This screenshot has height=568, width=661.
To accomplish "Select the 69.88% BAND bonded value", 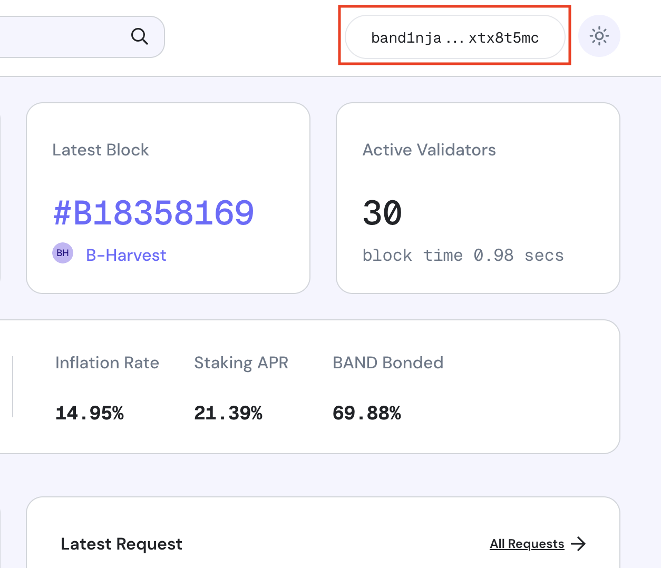I will tap(367, 413).
